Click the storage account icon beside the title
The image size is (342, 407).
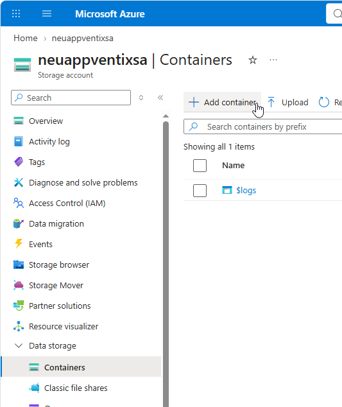coord(22,65)
